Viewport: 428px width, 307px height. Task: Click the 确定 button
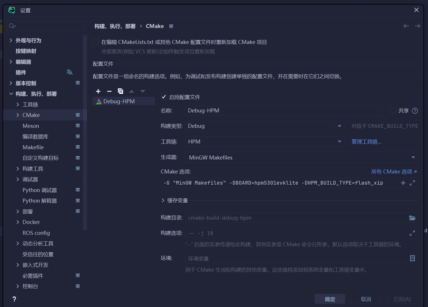(x=330, y=299)
